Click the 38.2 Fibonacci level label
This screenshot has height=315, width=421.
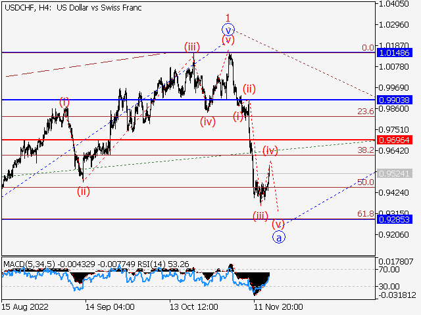coord(366,150)
